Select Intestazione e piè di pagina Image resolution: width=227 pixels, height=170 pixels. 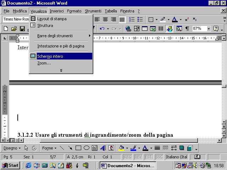[x=61, y=46]
